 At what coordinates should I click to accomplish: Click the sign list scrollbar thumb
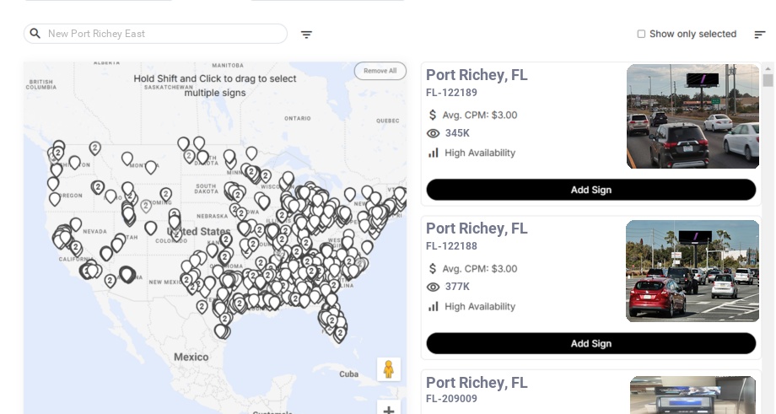coord(768,80)
